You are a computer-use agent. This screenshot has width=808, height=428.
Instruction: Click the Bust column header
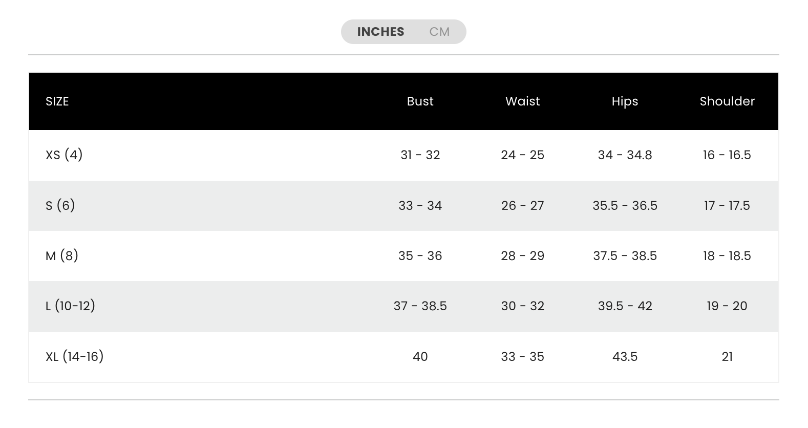pos(420,101)
